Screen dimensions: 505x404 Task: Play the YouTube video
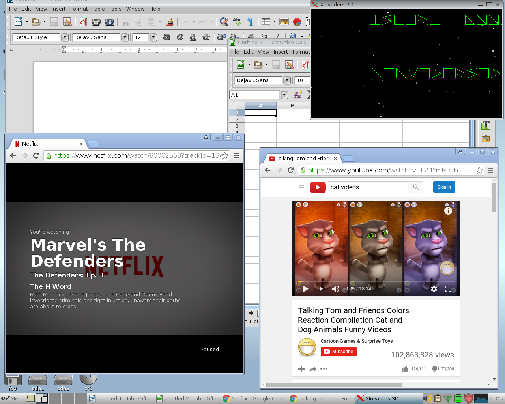pyautogui.click(x=306, y=289)
